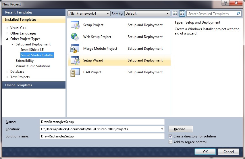The image size is (245, 159).
Task: Click the search magnifier icon
Action: point(238,14)
